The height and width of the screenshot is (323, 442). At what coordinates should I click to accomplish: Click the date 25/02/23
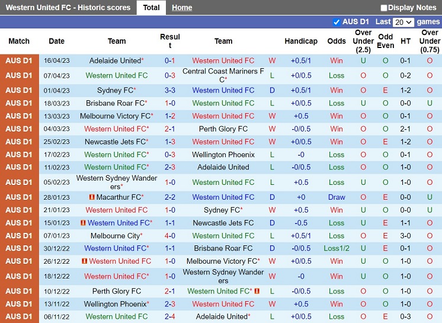(56, 142)
